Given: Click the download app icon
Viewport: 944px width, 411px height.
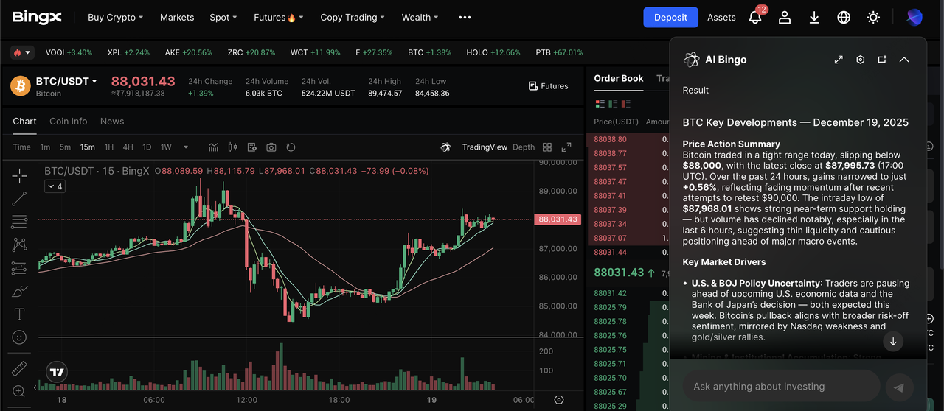Looking at the screenshot, I should tap(814, 18).
